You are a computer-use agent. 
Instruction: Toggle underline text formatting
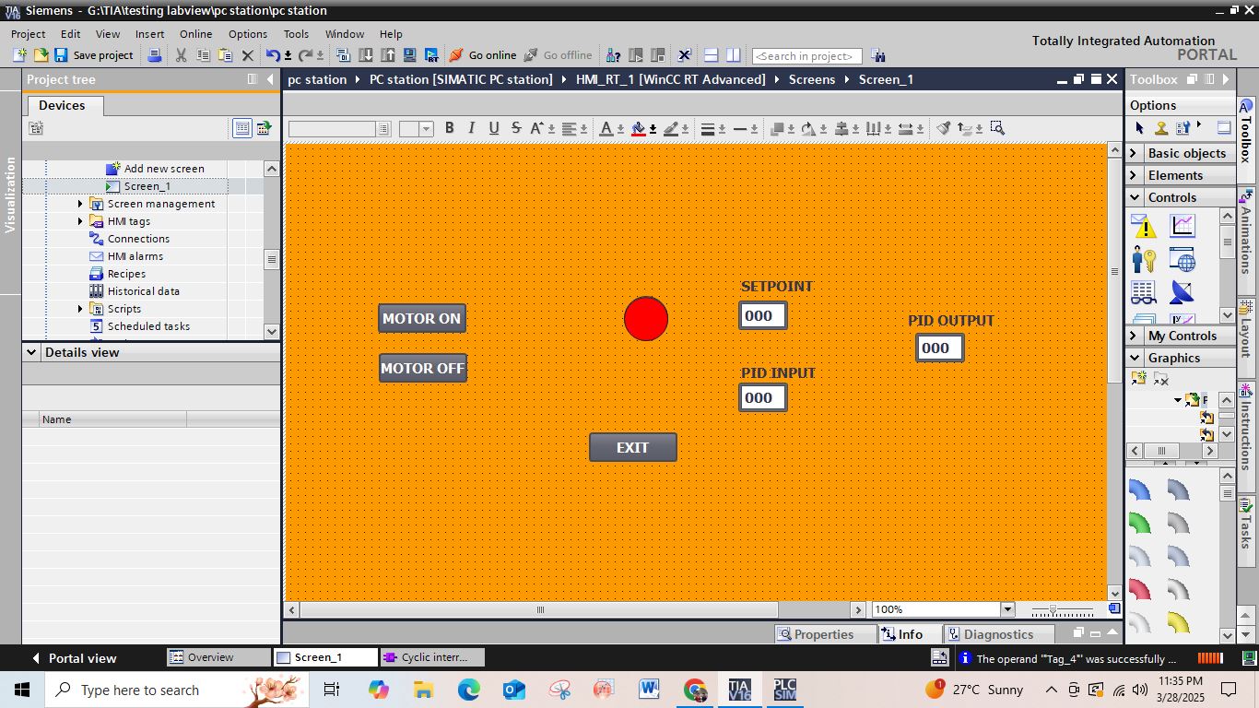493,128
